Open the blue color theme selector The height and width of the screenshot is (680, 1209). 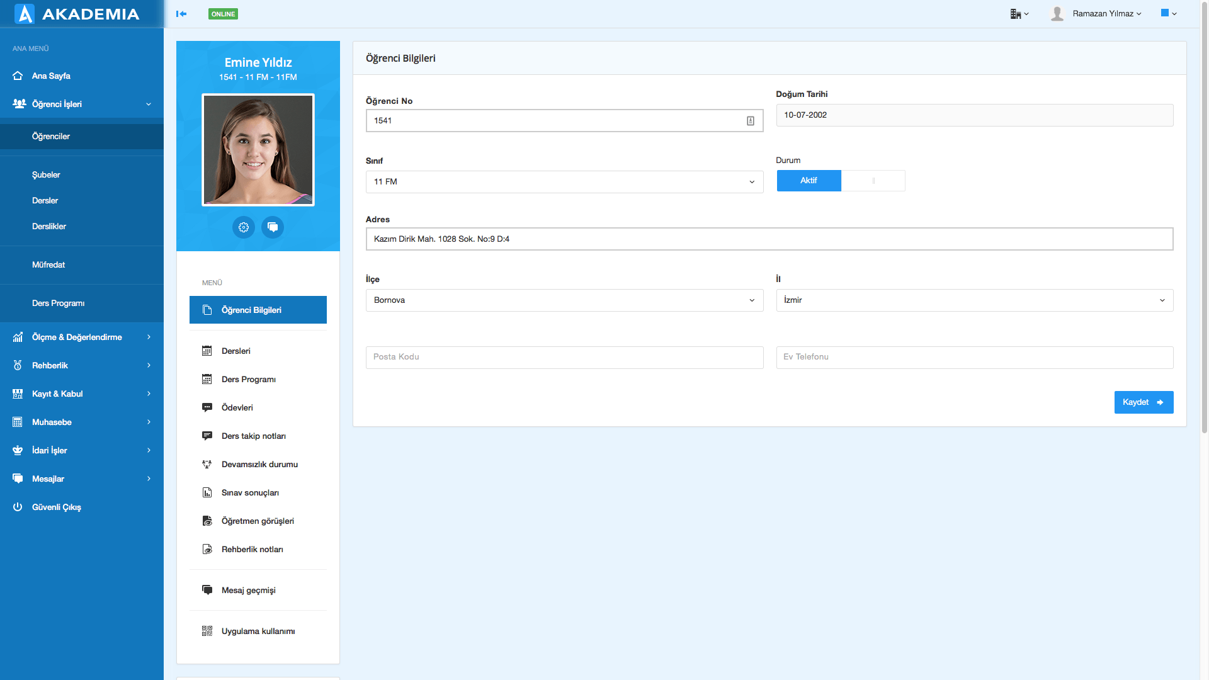(x=1169, y=13)
